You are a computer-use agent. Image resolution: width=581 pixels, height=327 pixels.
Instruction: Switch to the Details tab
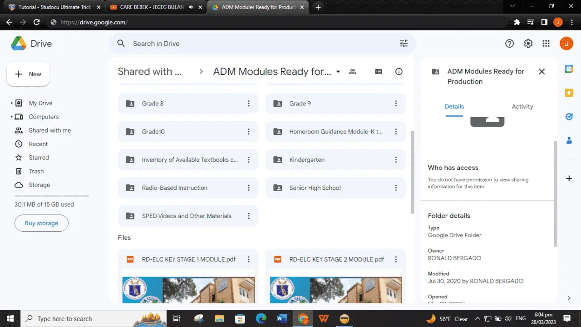pyautogui.click(x=454, y=106)
